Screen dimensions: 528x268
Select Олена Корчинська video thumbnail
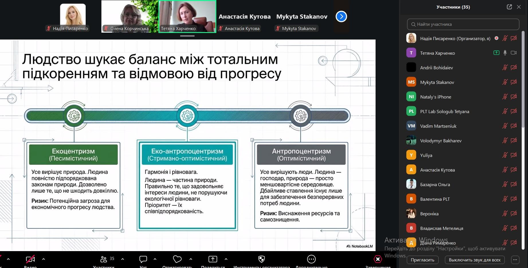pyautogui.click(x=130, y=16)
